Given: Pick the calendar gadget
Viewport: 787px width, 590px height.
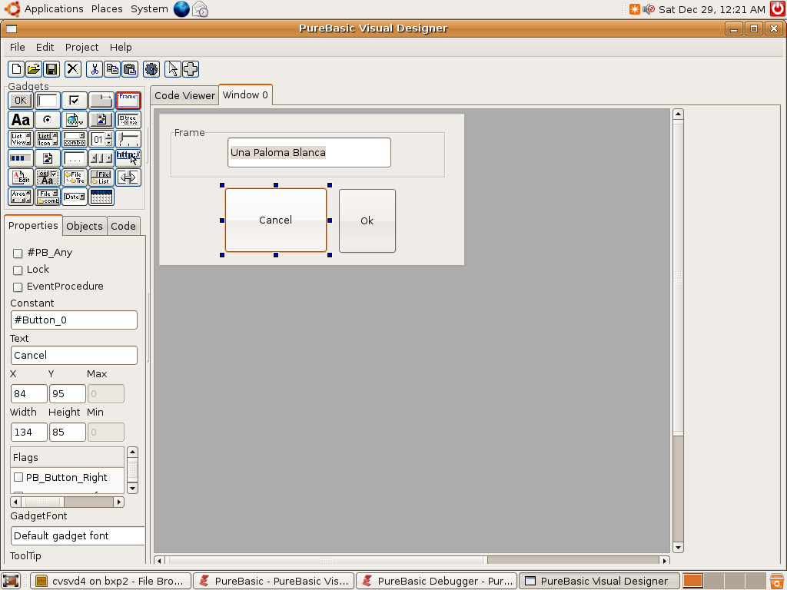Looking at the screenshot, I should click(x=101, y=197).
